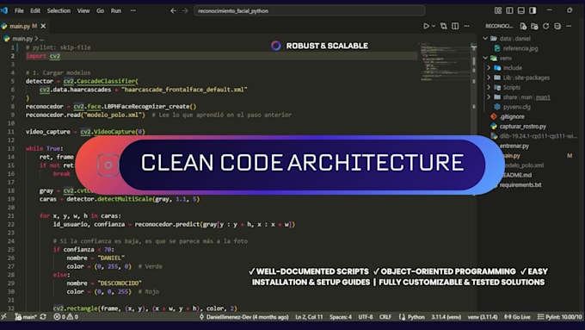Click venv (3.11.4) environment status item
Screen dimensions: 585x330
[483, 316]
